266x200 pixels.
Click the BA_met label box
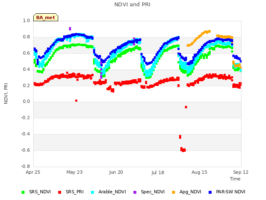(46, 17)
